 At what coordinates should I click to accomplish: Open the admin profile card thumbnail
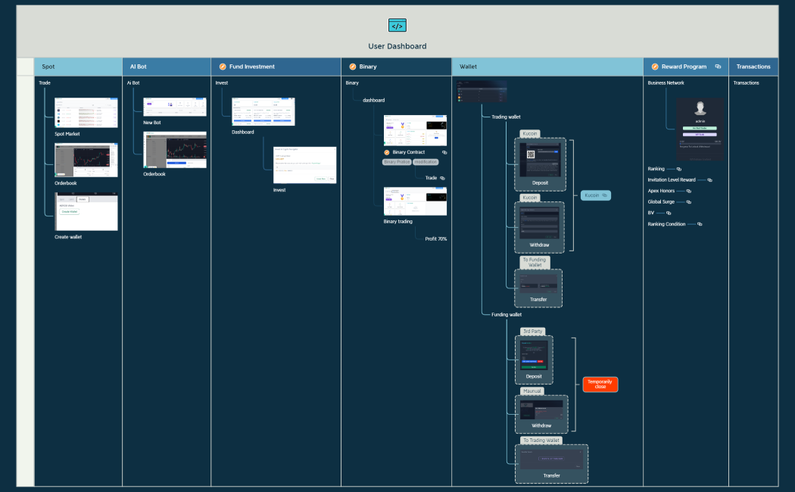point(700,129)
